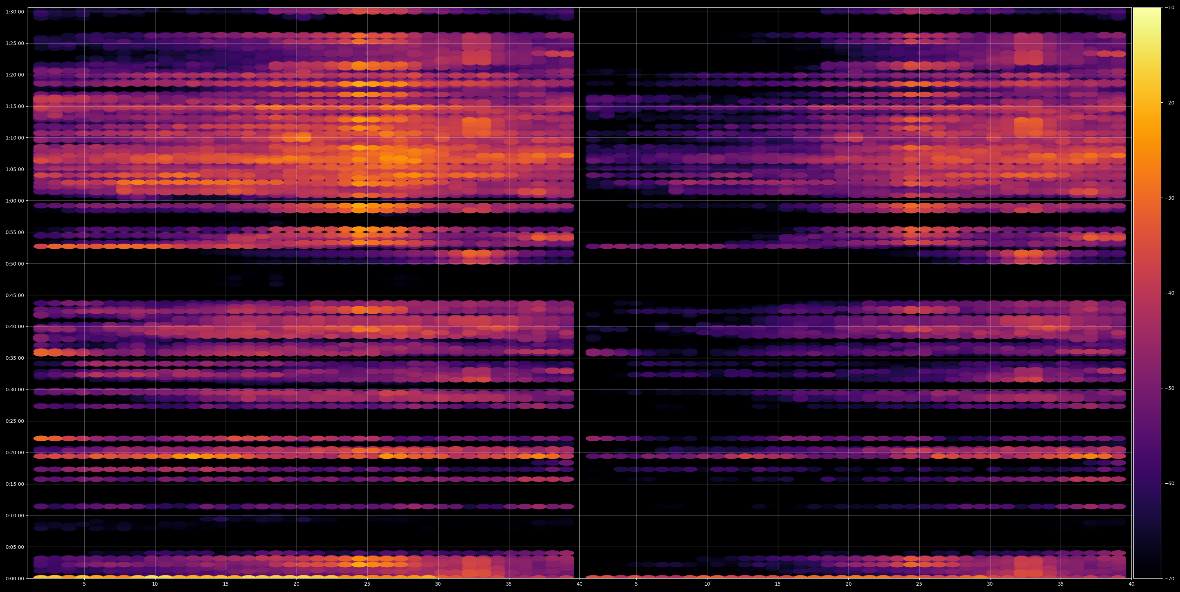Click x-axis label 25 of the left heatmap

coord(367,584)
